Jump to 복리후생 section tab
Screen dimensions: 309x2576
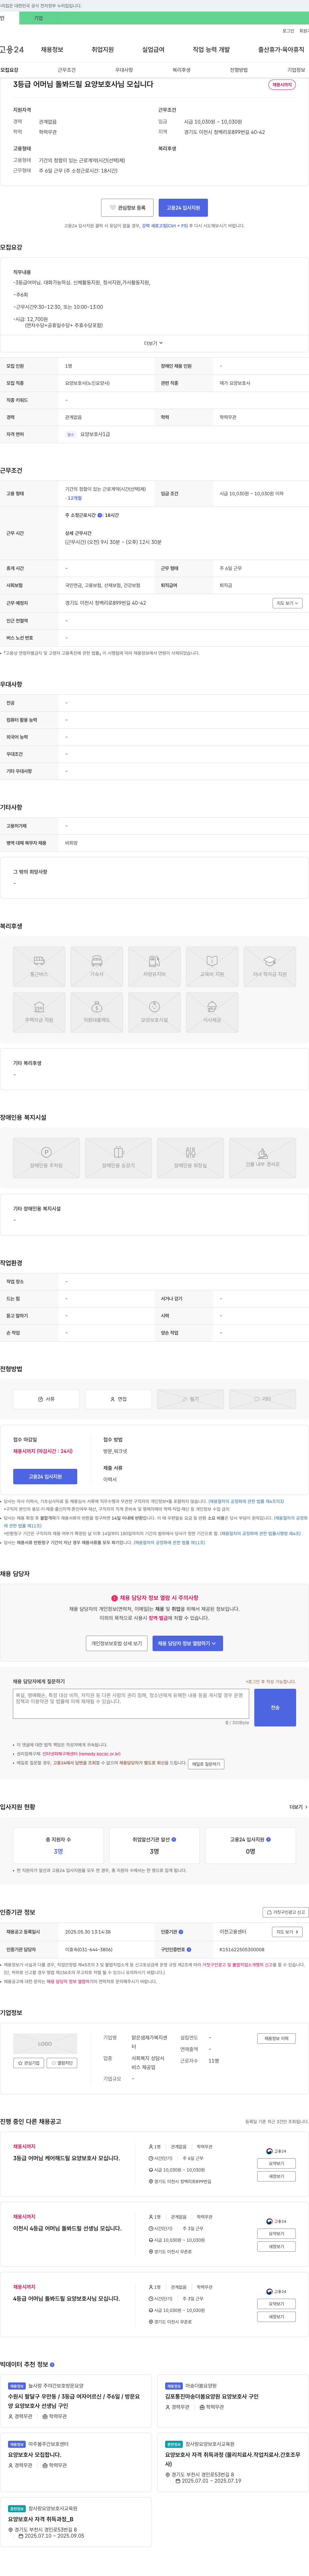click(181, 70)
